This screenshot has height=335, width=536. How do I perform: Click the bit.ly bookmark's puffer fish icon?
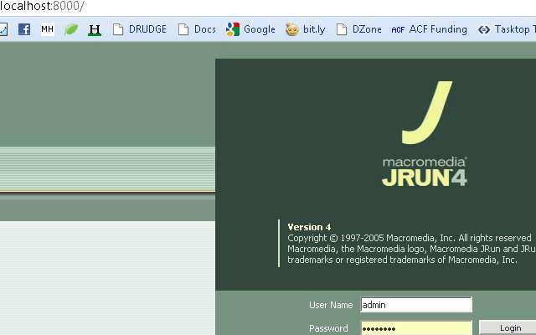point(292,30)
